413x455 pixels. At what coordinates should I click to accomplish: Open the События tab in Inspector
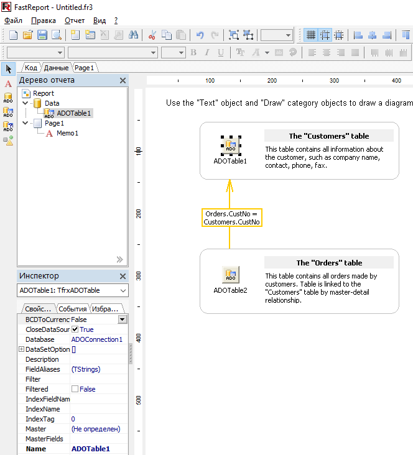coord(72,309)
